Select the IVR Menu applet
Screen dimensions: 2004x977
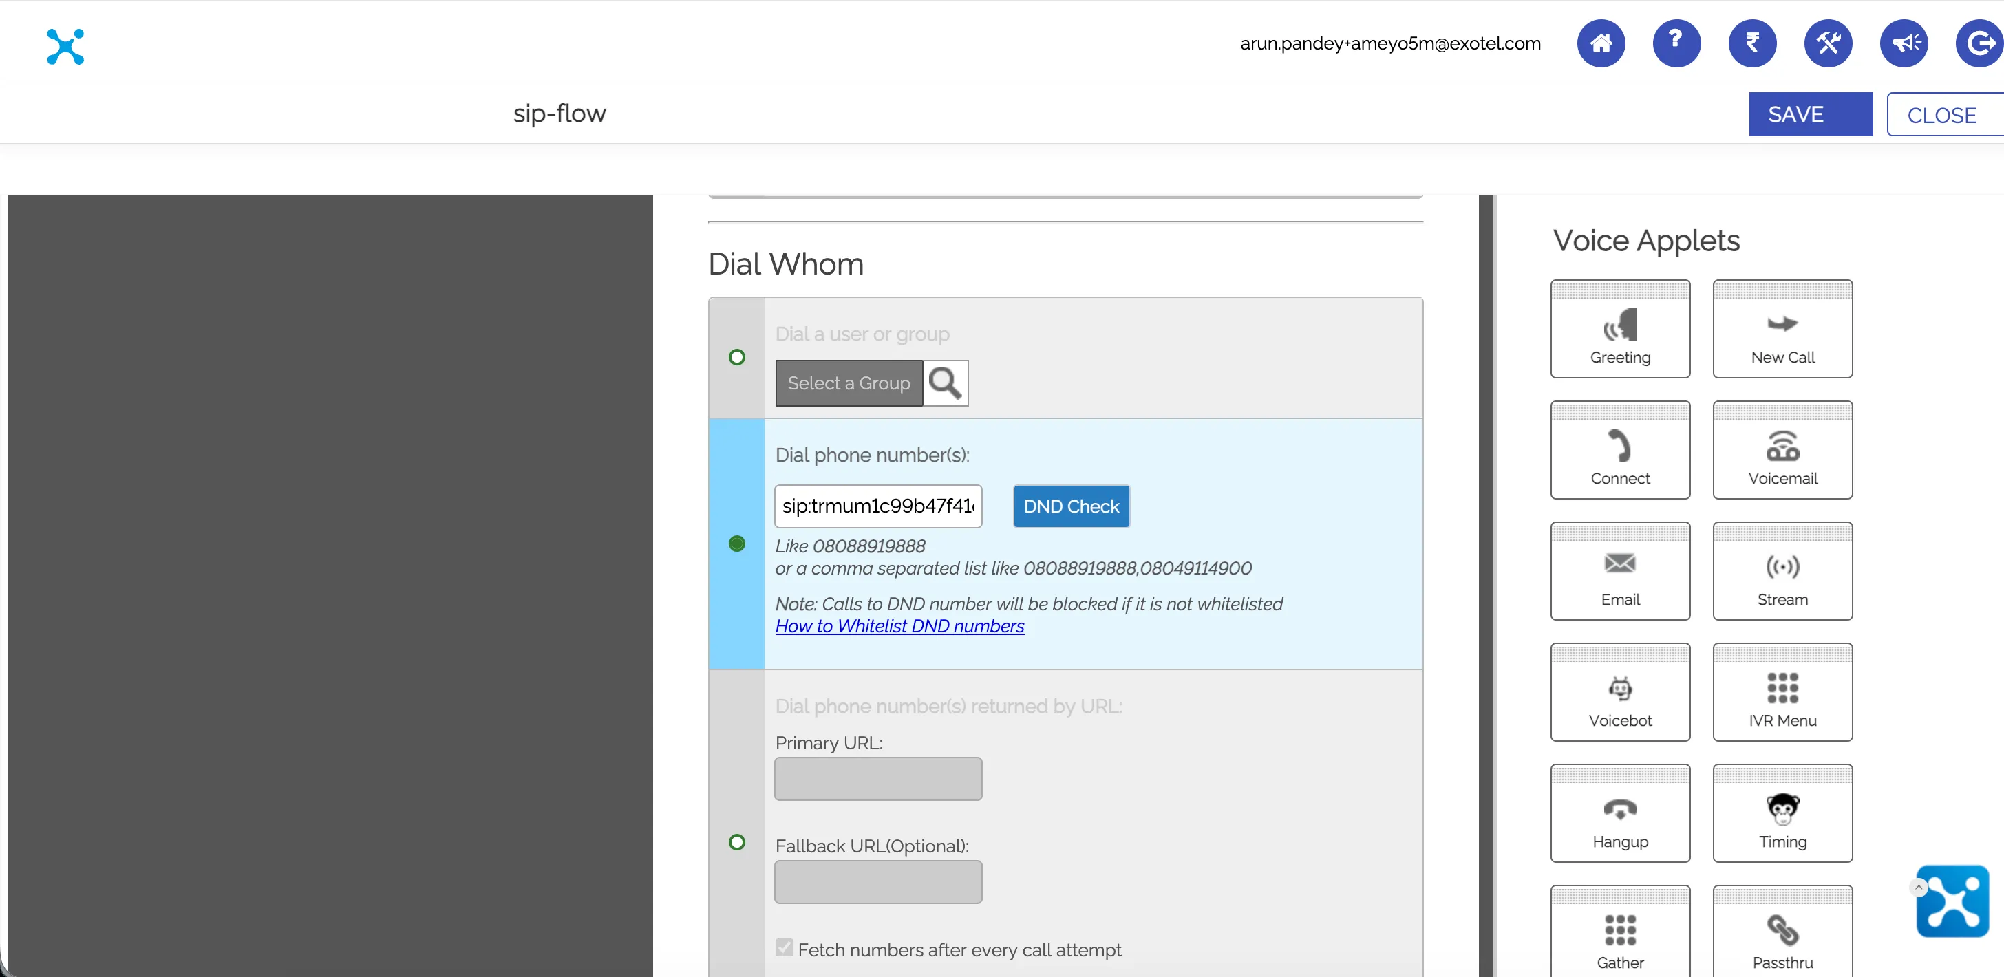[1782, 692]
